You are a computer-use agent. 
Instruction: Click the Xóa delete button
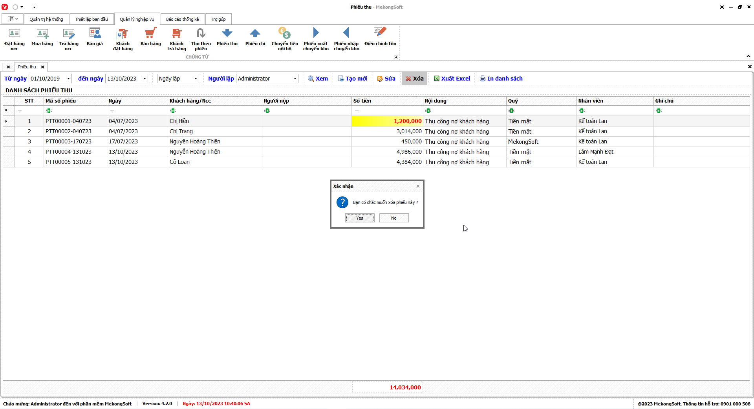415,79
